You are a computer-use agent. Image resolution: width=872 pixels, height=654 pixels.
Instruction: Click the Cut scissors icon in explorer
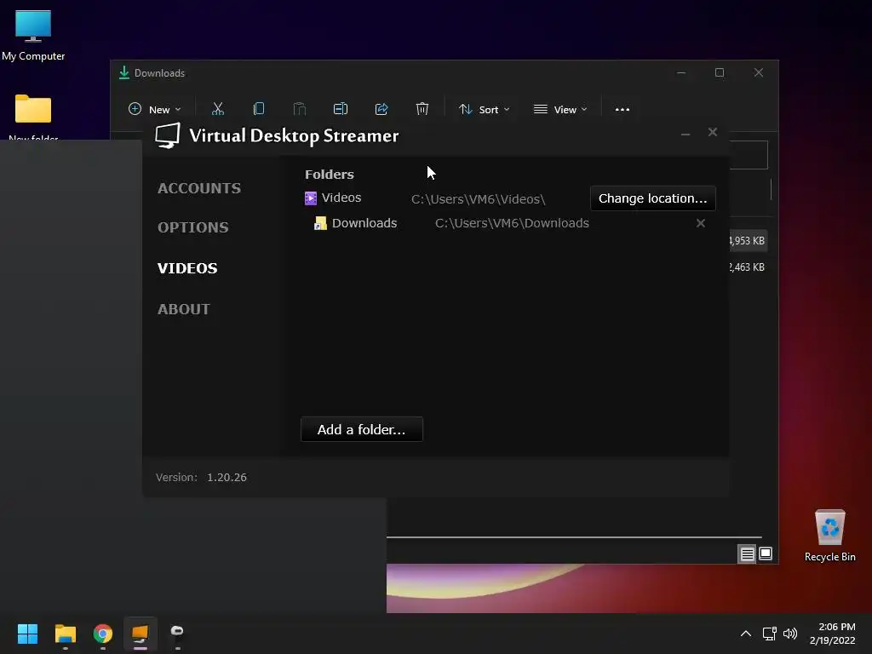point(218,109)
